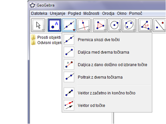Open the Urejanje menu
166x124 pixels.
pyautogui.click(x=58, y=13)
